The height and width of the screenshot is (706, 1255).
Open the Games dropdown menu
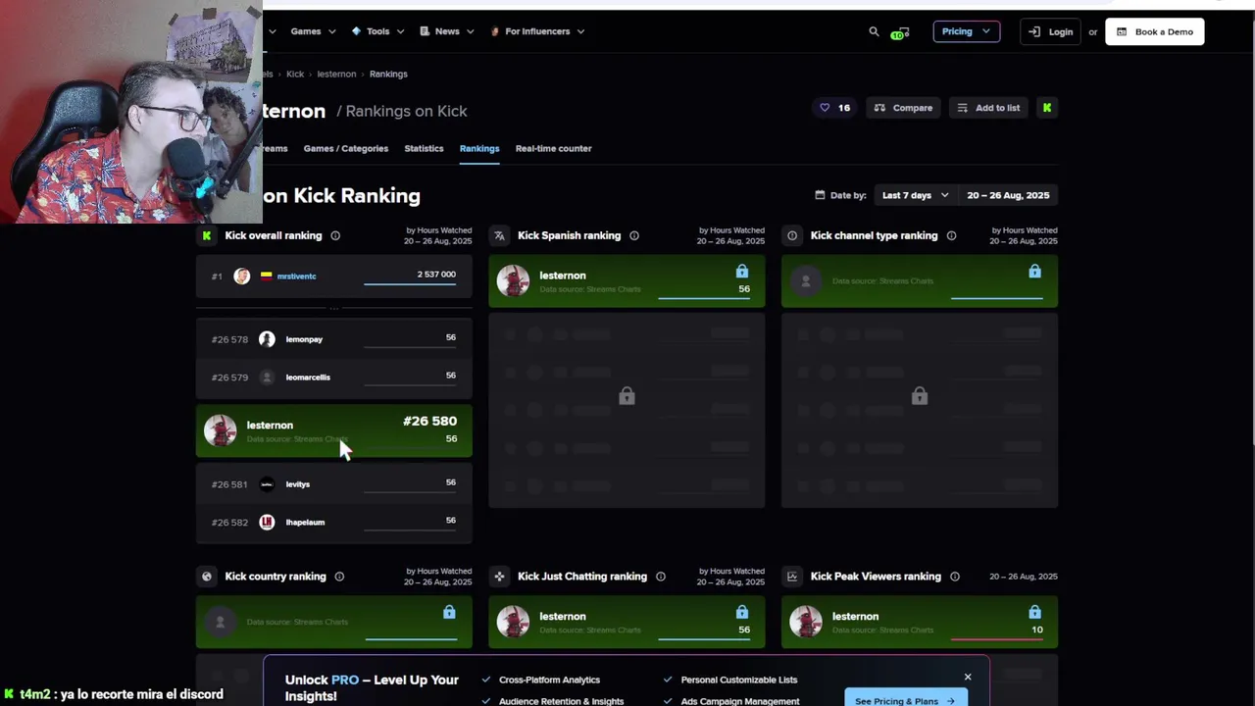pyautogui.click(x=313, y=31)
